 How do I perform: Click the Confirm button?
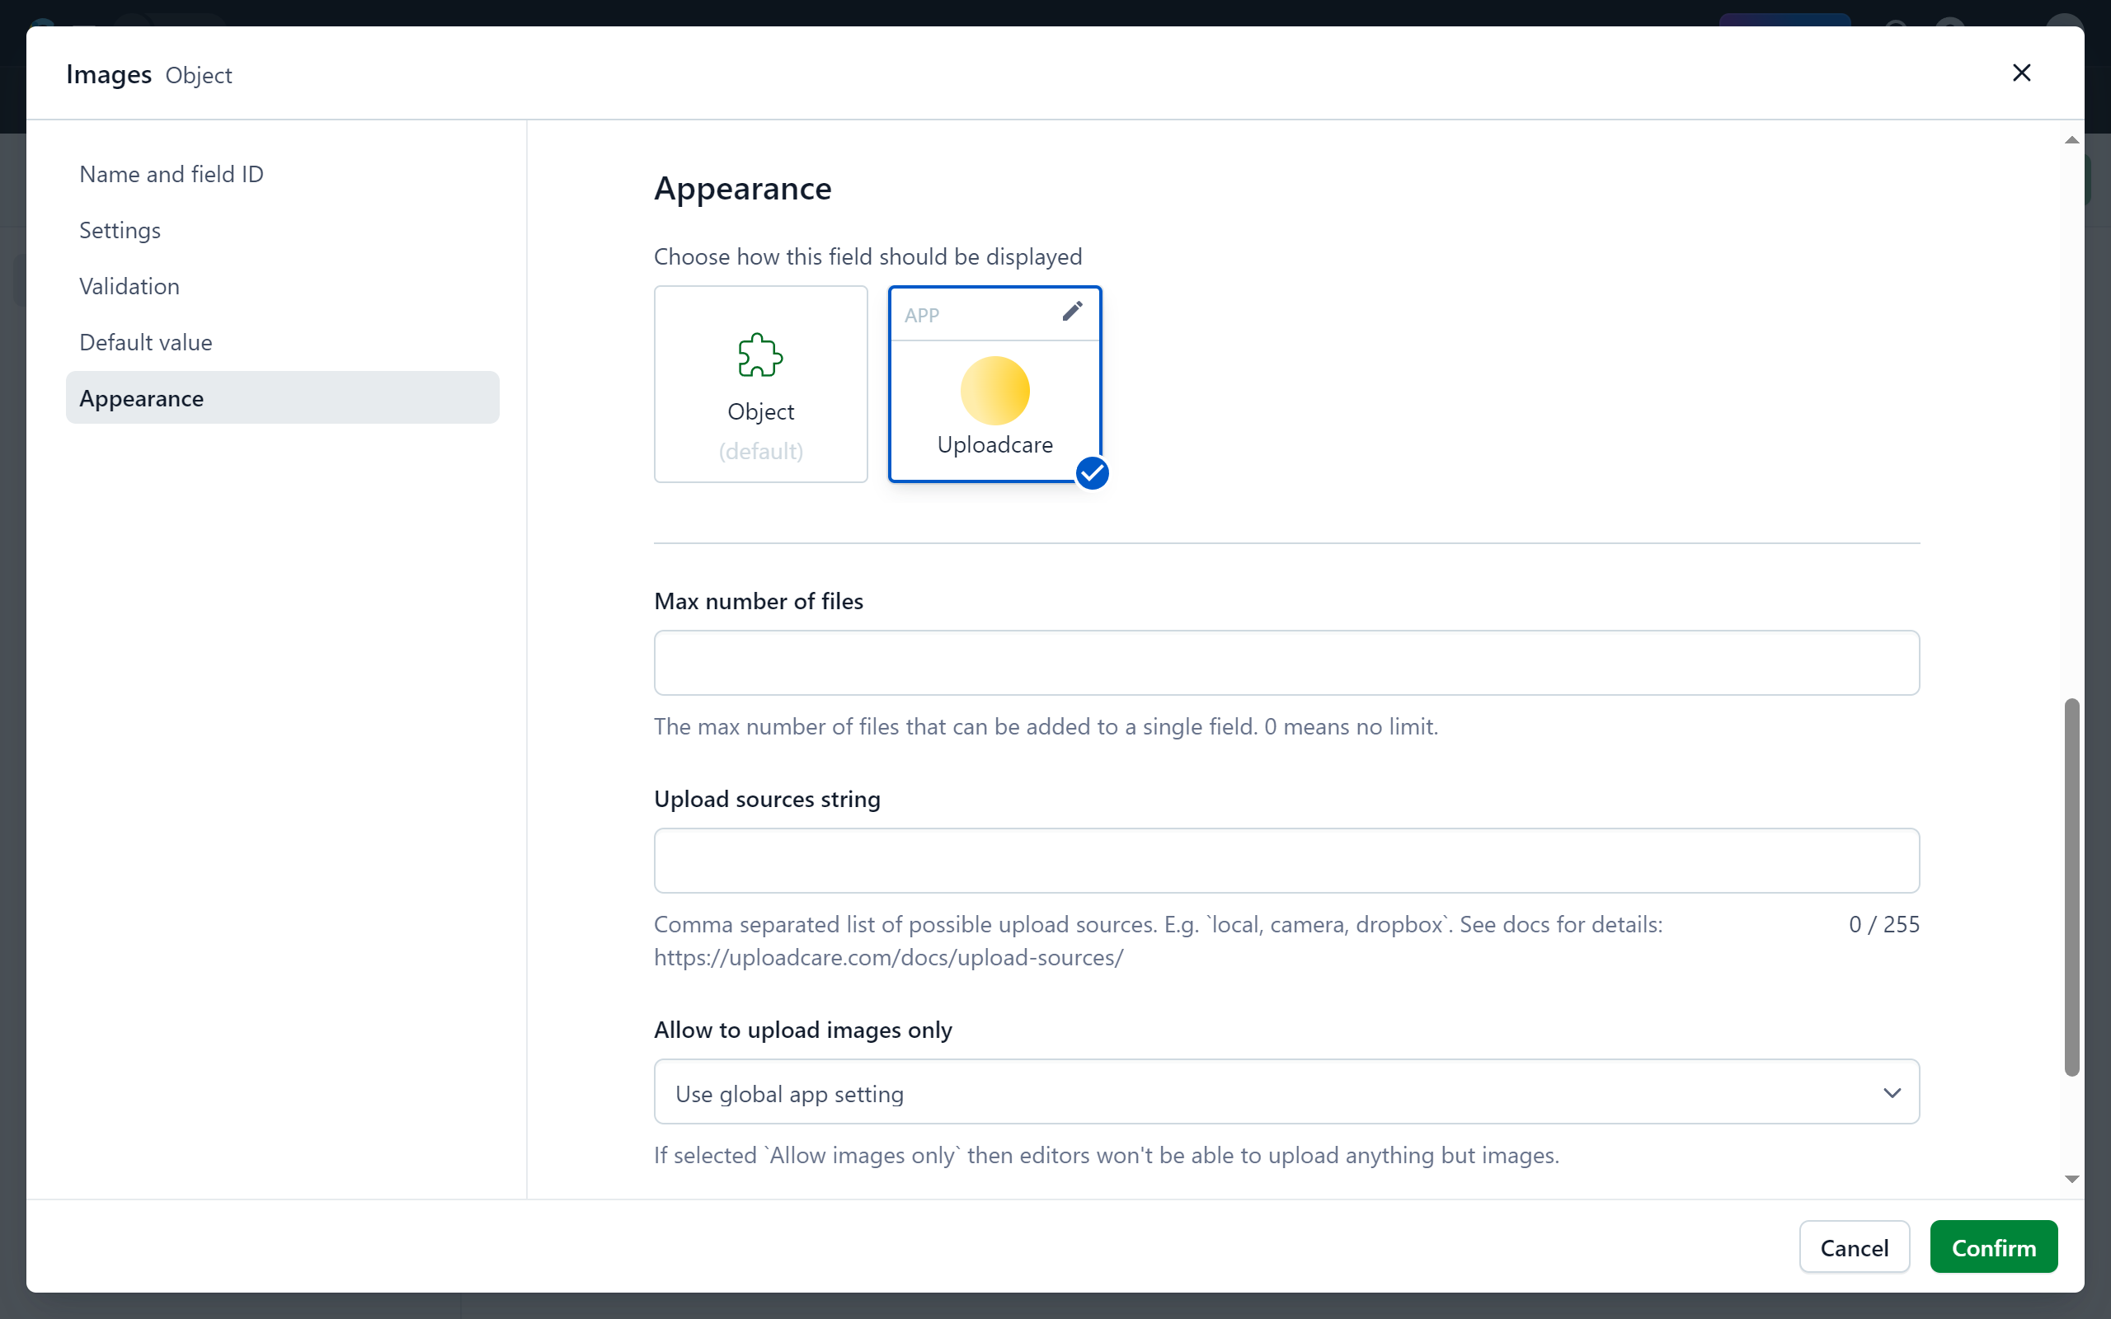pos(1994,1247)
